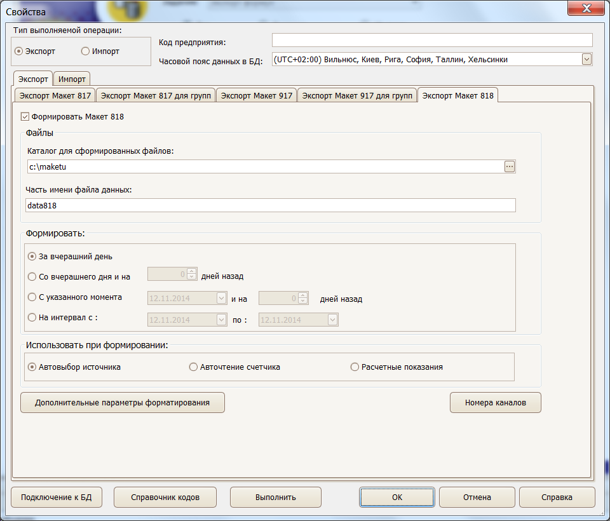Choose "Со вчерашнего дня и на" option
610x521 pixels.
click(32, 276)
